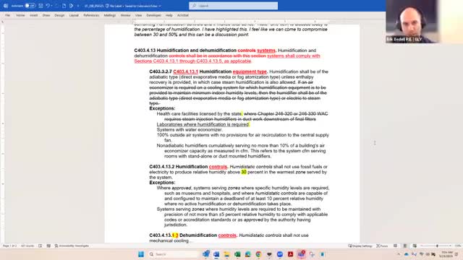Click the Save icon in title bar
The width and height of the screenshot is (463, 260).
click(x=41, y=6)
